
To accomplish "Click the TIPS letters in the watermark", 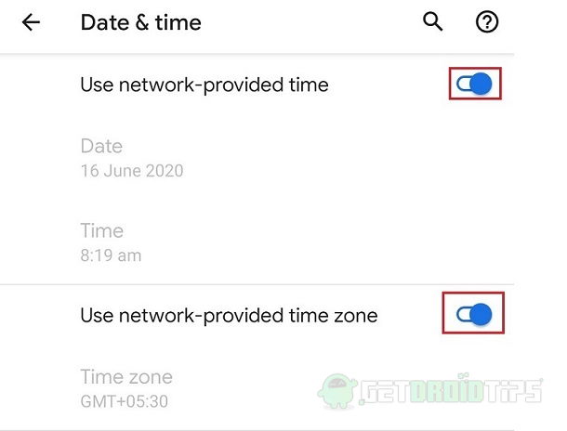I will pyautogui.click(x=513, y=390).
